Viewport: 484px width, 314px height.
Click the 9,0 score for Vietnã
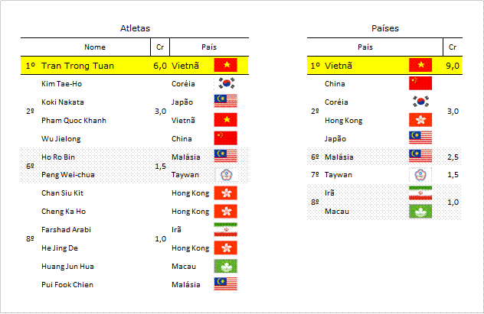point(453,66)
